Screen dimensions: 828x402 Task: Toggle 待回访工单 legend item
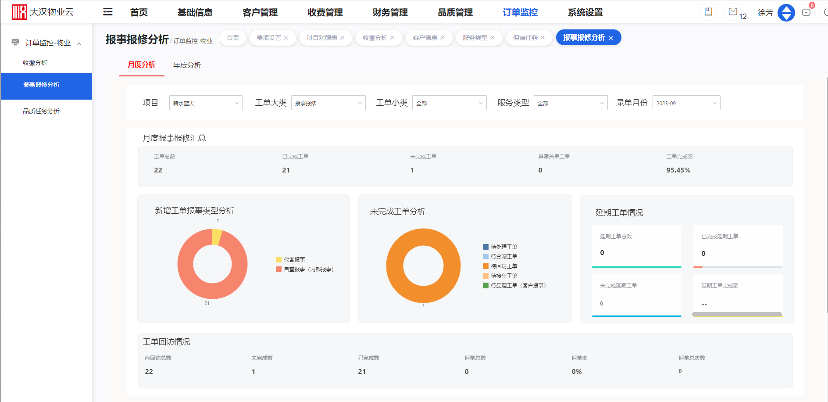point(500,266)
